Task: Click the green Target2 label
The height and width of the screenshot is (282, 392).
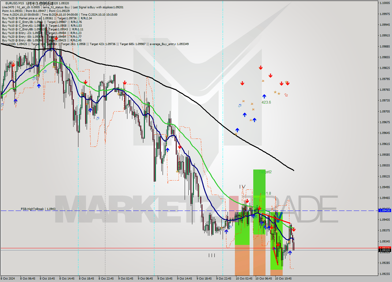Action: pyautogui.click(x=266, y=172)
